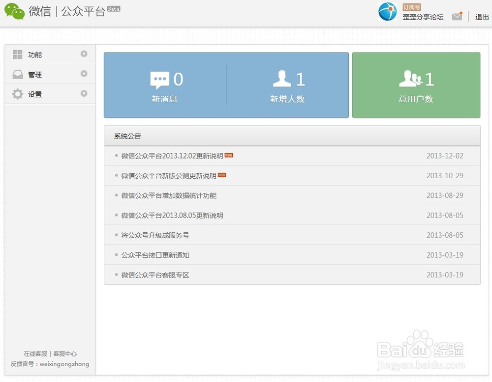The width and height of the screenshot is (492, 382).
Task: Open 公众平台接口更新通知 announcement
Action: tap(155, 255)
